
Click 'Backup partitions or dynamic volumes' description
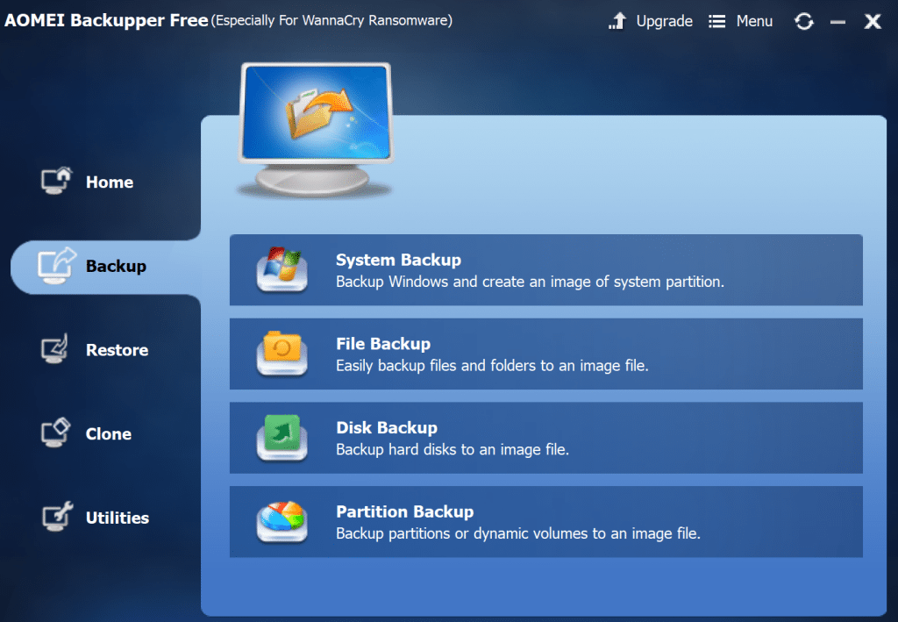point(517,533)
